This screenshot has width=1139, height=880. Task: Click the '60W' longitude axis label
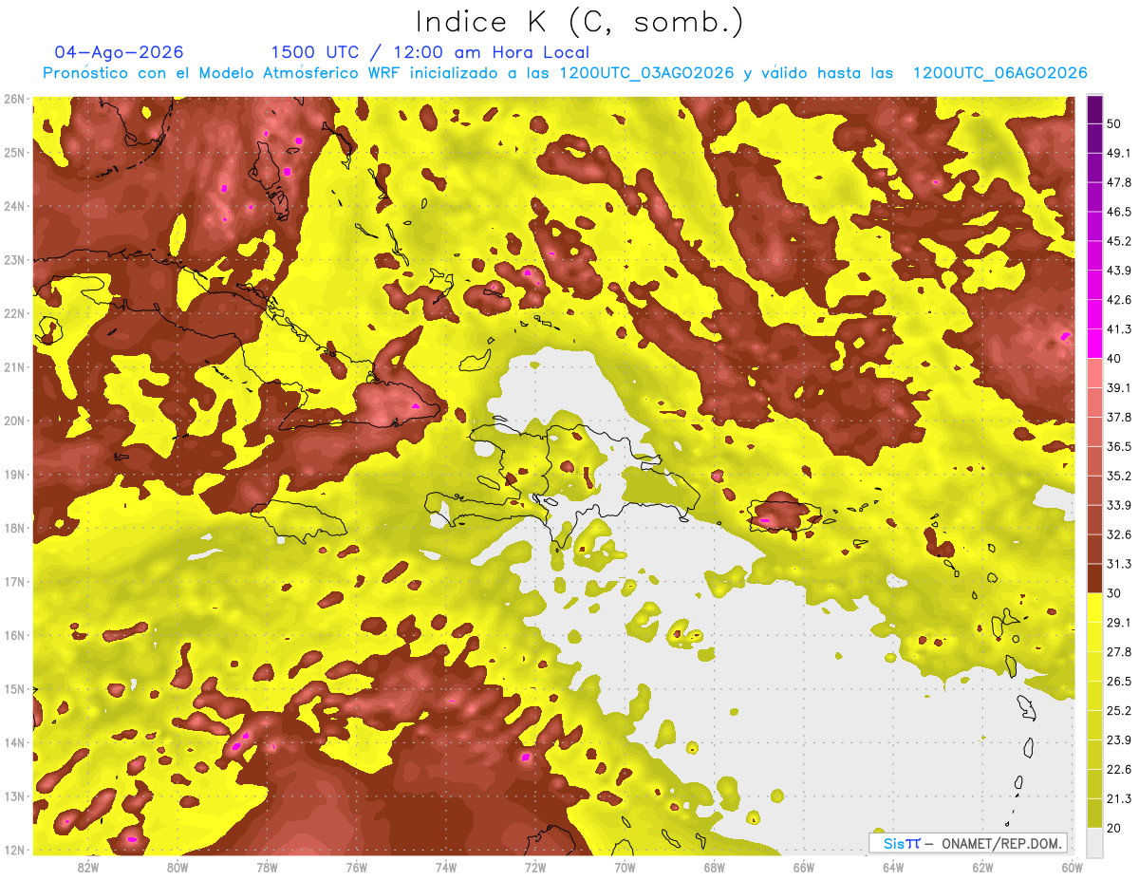(1071, 867)
